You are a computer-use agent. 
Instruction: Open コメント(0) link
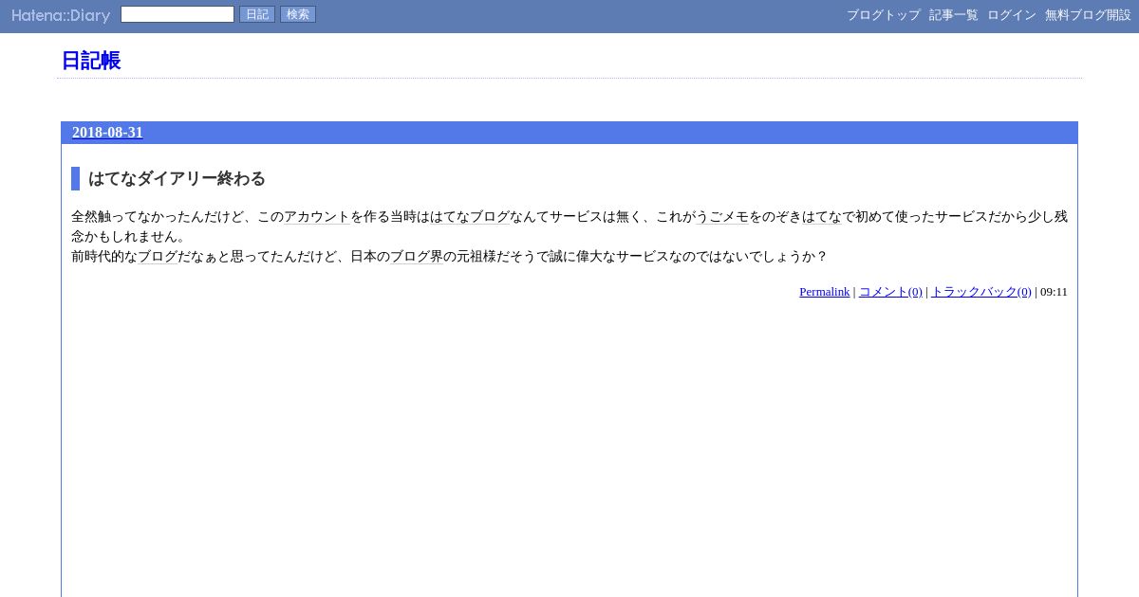890,292
